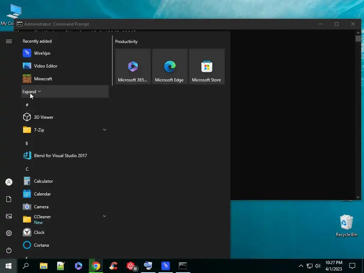Open Settings gear in Start sidebar

pos(9,233)
